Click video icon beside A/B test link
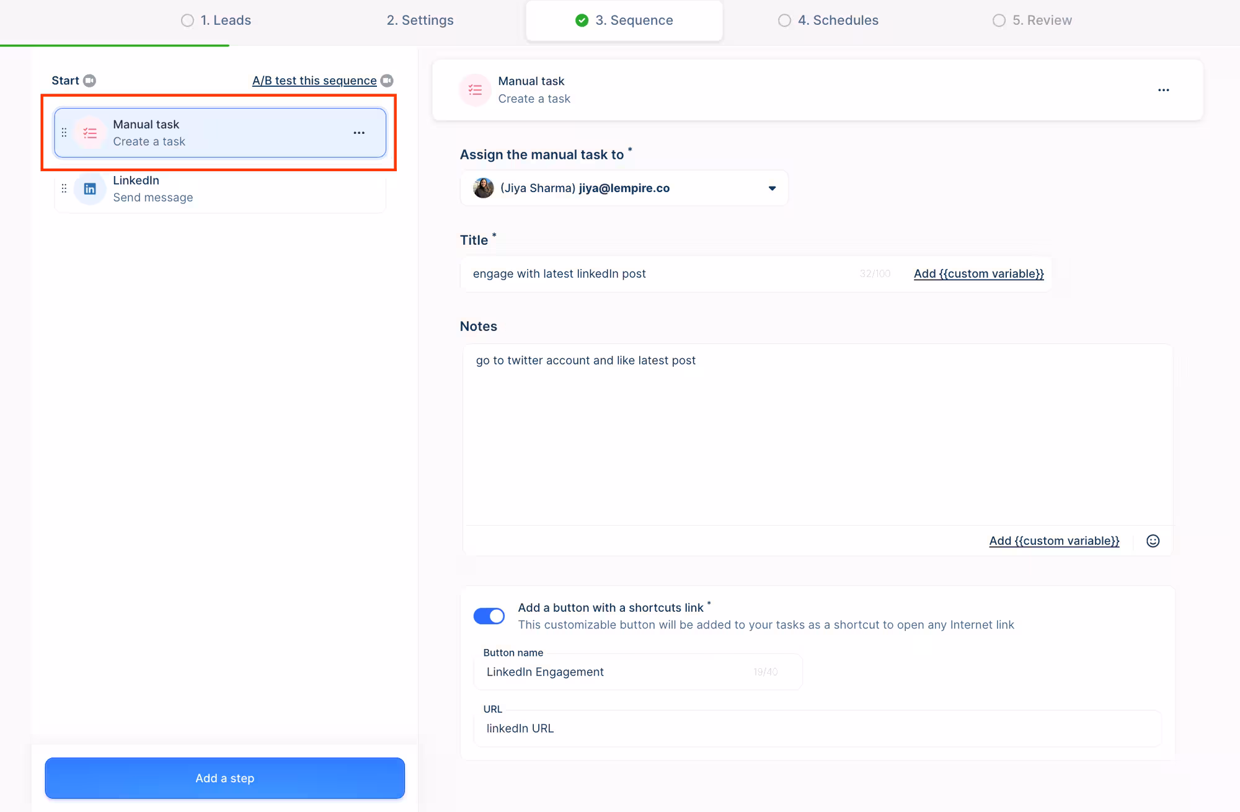Viewport: 1240px width, 812px height. click(387, 81)
